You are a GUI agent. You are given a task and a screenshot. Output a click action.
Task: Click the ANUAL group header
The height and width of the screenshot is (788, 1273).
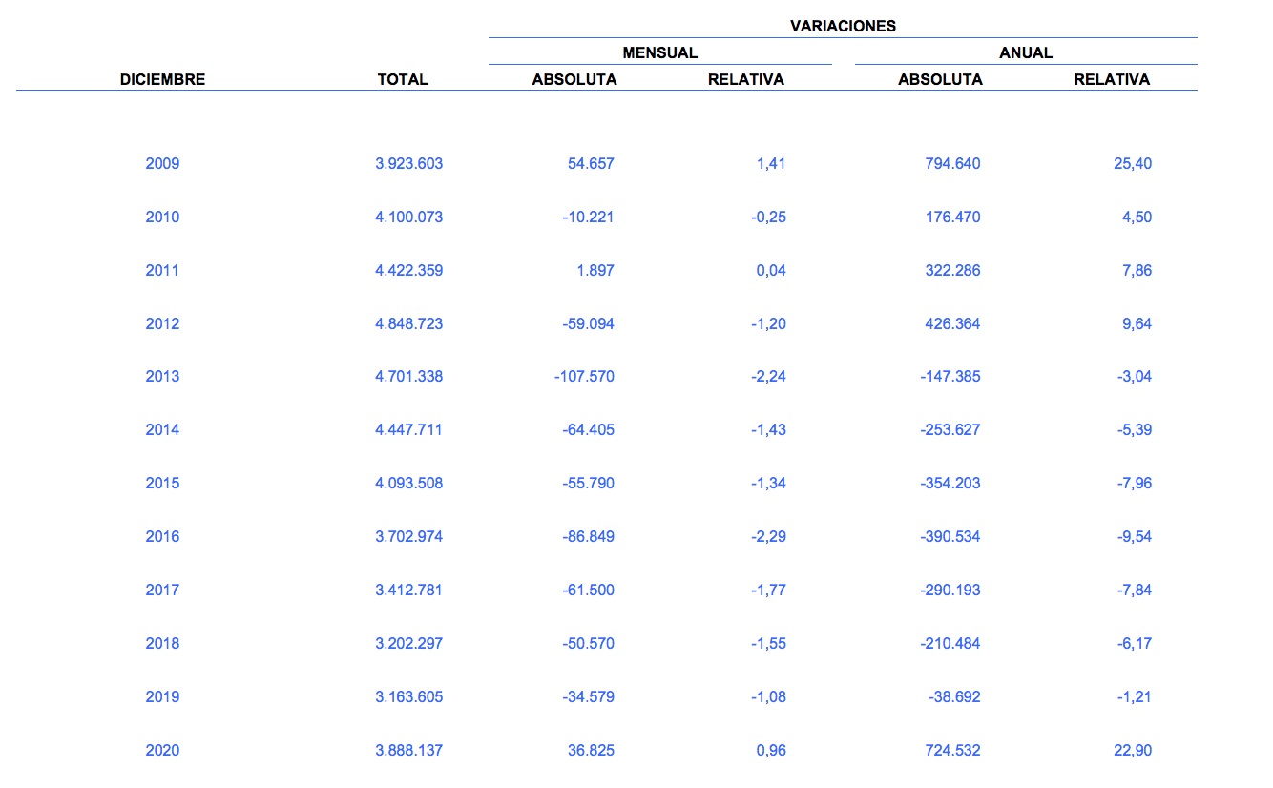(x=1026, y=53)
